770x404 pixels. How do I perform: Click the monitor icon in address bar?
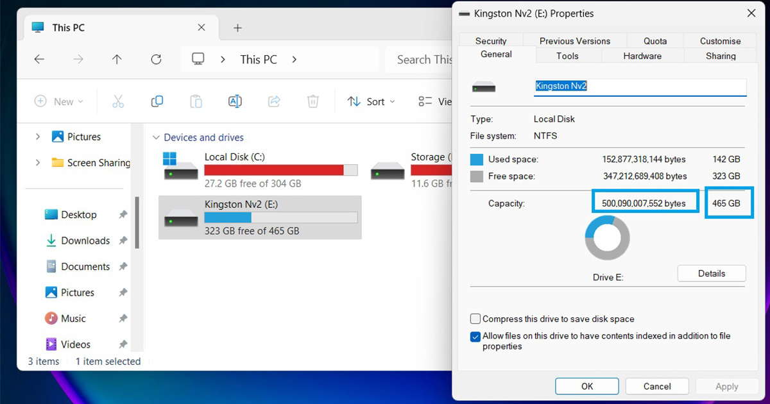pyautogui.click(x=198, y=60)
